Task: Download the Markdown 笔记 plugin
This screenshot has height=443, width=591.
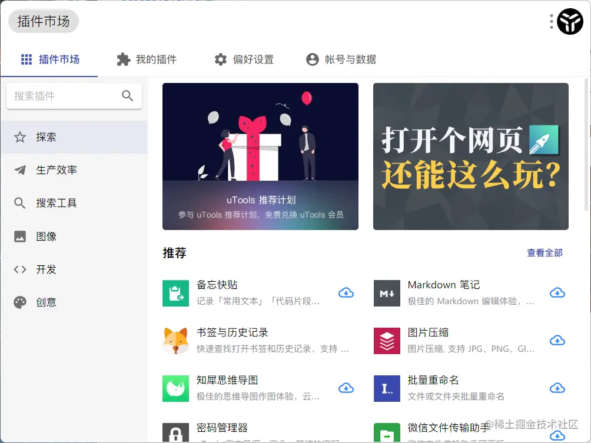Action: click(x=557, y=293)
